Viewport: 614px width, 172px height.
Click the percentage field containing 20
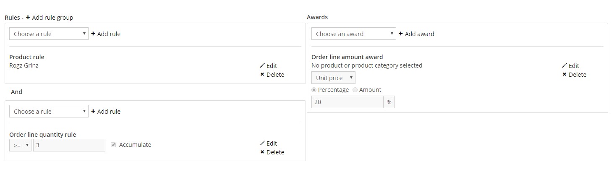point(347,102)
